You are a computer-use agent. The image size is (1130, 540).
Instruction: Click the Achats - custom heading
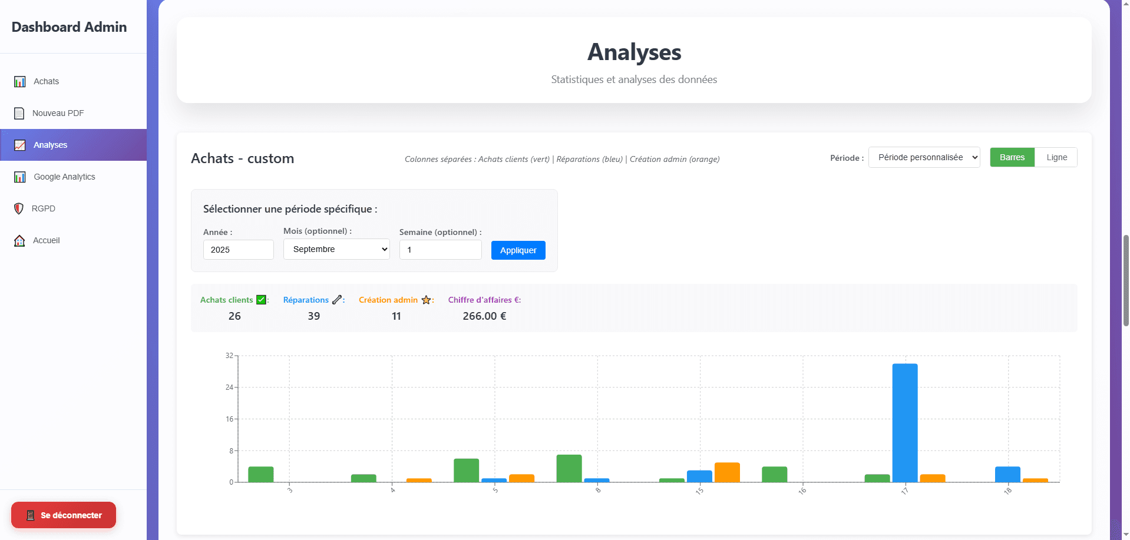[x=242, y=158]
